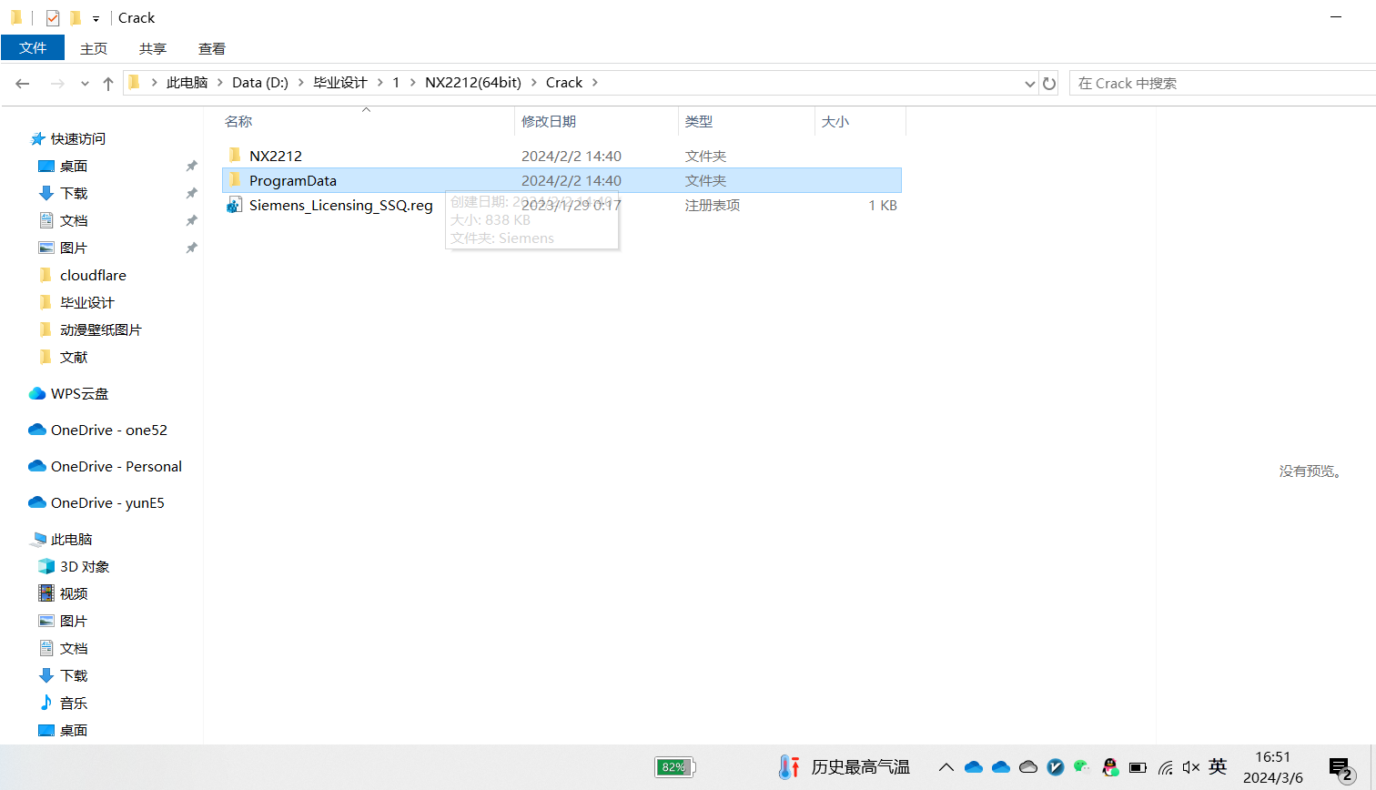This screenshot has width=1376, height=790.
Task: Unpin 桌面 from quick access
Action: pyautogui.click(x=191, y=167)
